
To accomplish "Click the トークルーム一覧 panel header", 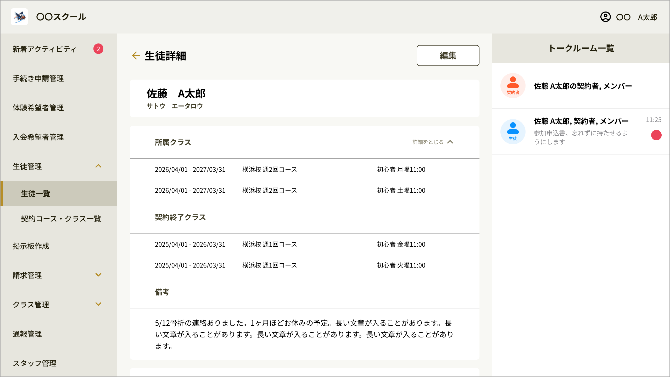I will pos(581,48).
